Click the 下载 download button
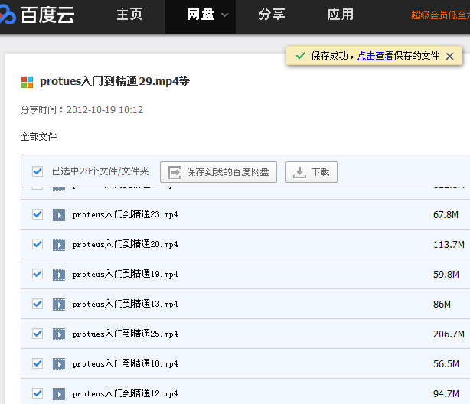 [311, 172]
